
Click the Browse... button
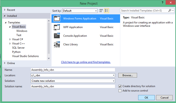(128, 75)
